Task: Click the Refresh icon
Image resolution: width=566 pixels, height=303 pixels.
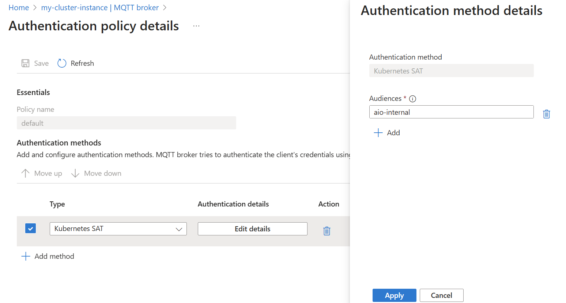Action: [62, 63]
